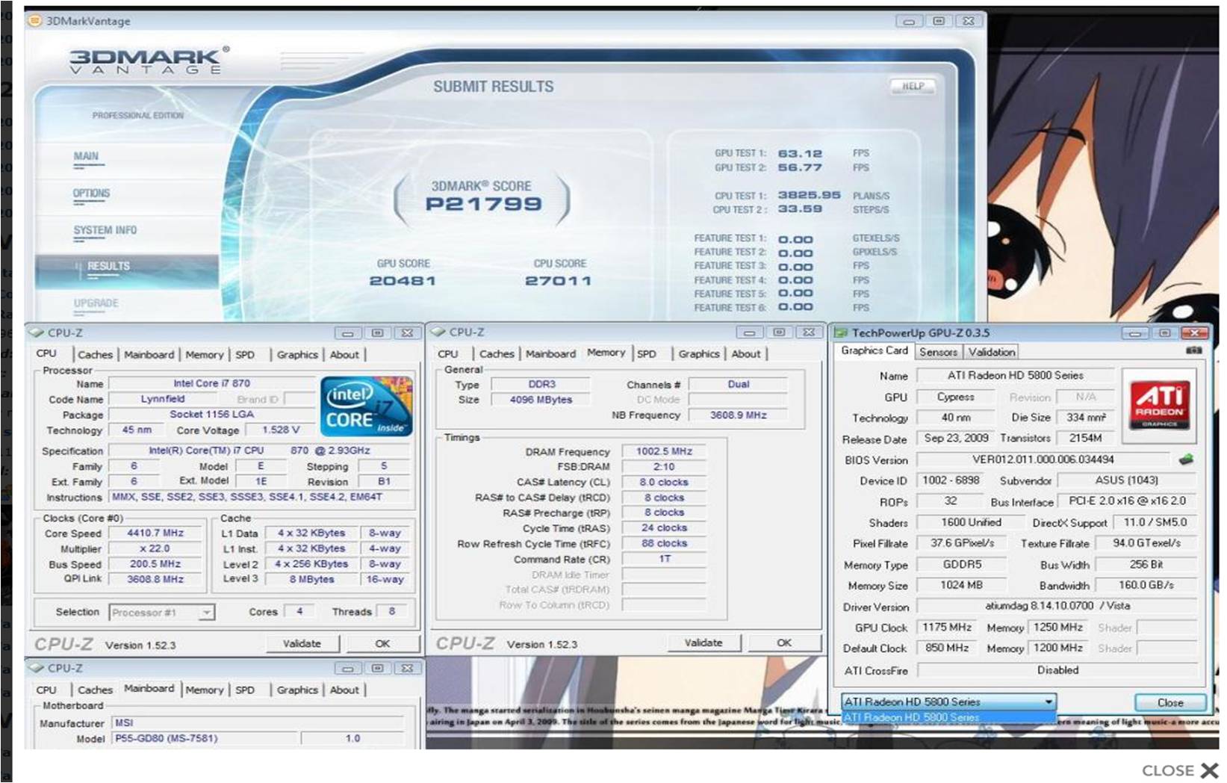1227x783 pixels.
Task: Click the GPU score value 20481
Action: click(x=403, y=281)
